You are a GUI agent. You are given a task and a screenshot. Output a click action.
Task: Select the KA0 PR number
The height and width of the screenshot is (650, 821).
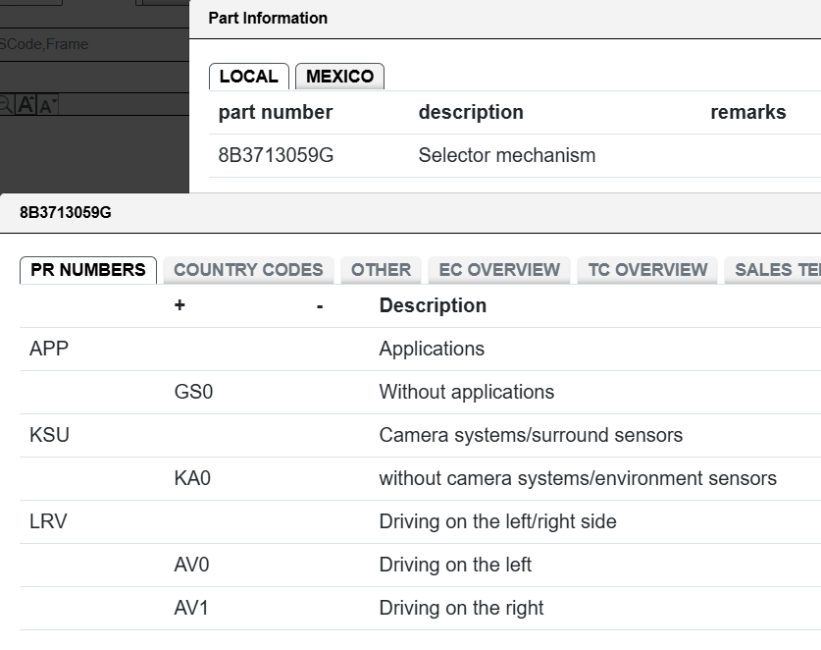coord(192,478)
